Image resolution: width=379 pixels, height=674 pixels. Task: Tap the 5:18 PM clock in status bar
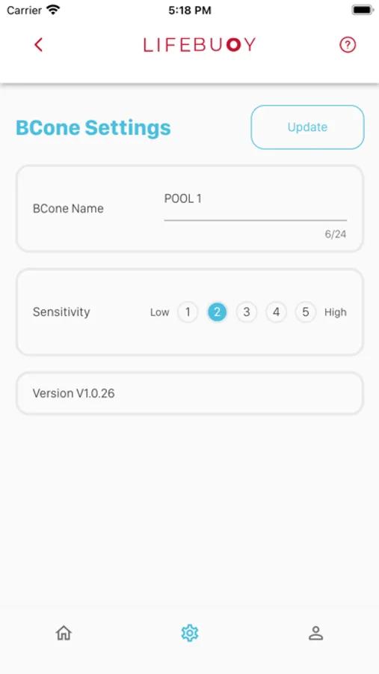pyautogui.click(x=190, y=10)
